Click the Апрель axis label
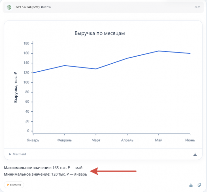The image size is (207, 192). pyautogui.click(x=127, y=140)
